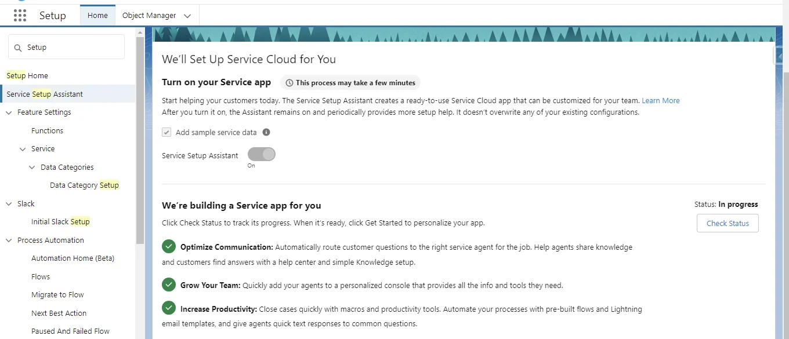Open the Learn More link
789x339 pixels.
pos(661,100)
